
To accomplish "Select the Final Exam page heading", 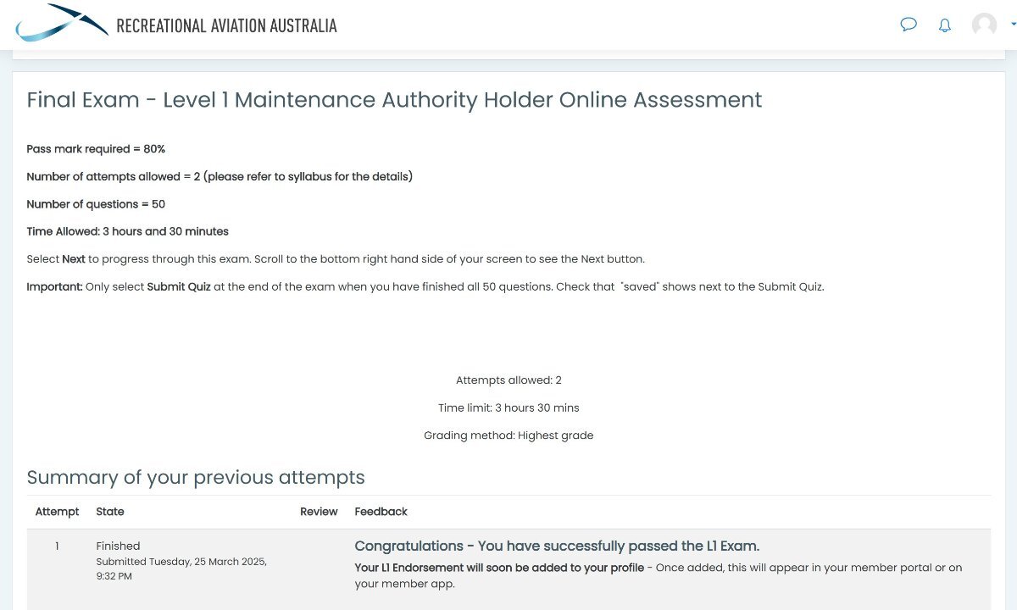I will [x=394, y=100].
